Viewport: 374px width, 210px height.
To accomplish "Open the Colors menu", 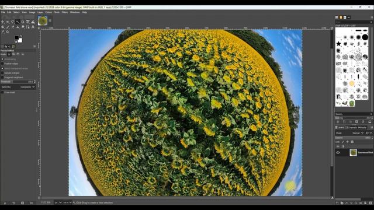I will tap(49, 12).
